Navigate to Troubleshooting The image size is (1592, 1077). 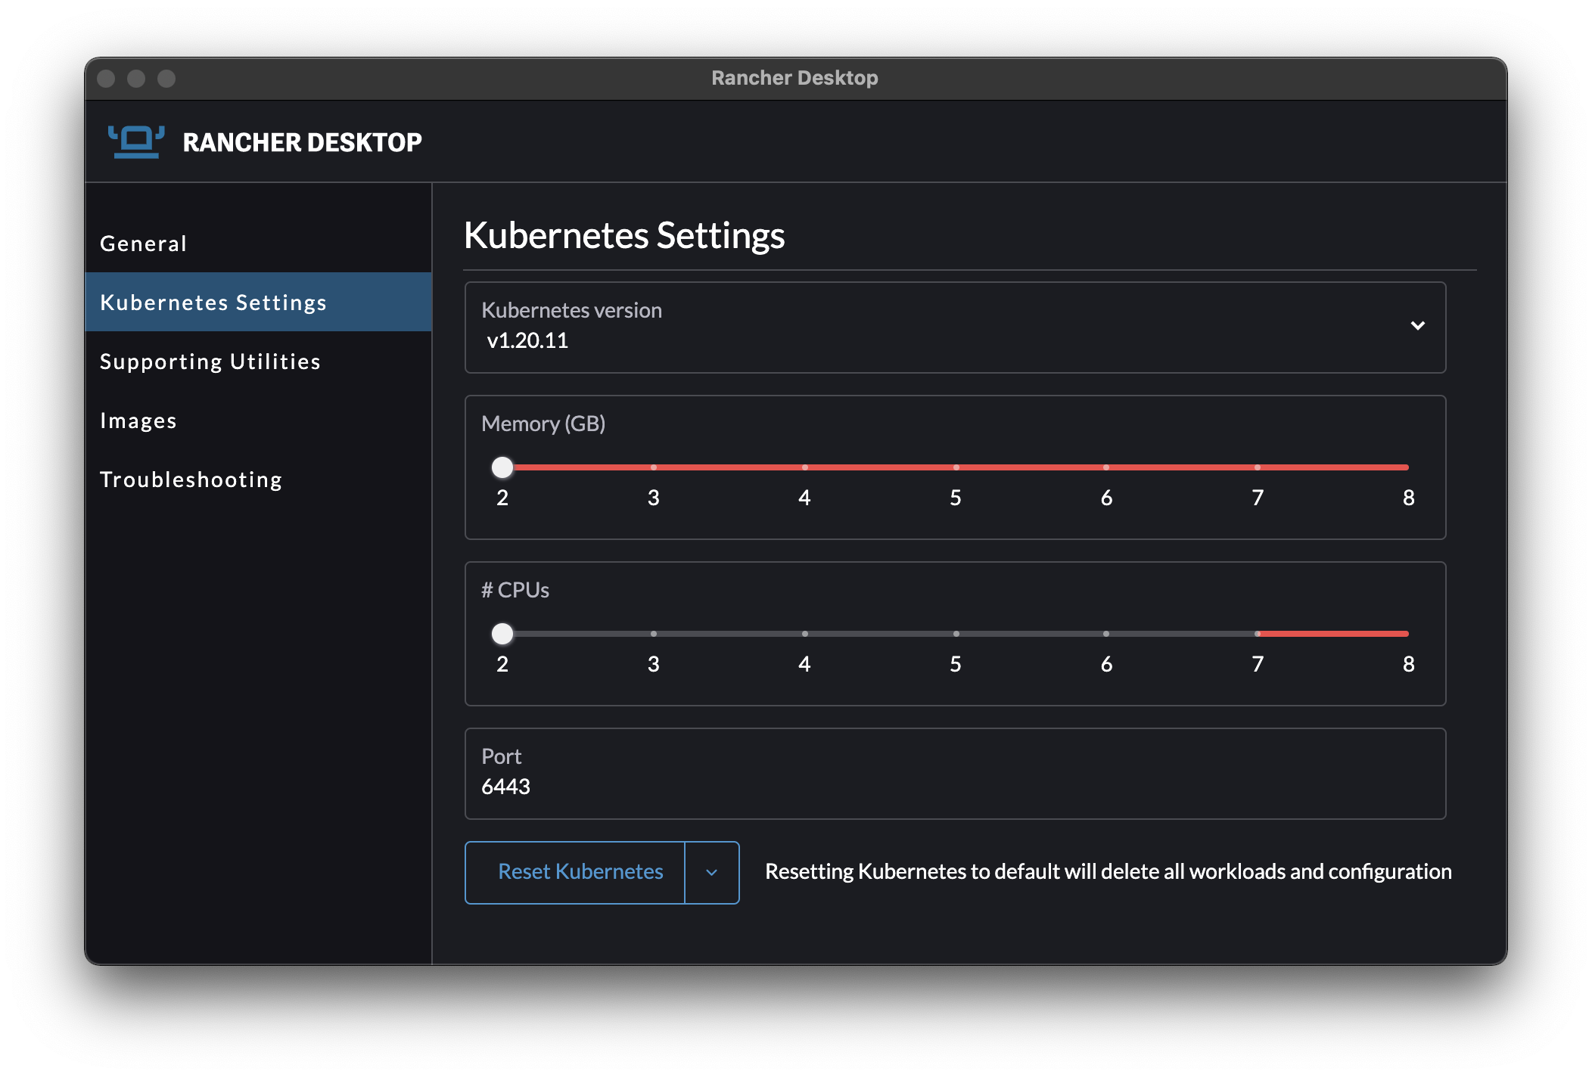191,479
